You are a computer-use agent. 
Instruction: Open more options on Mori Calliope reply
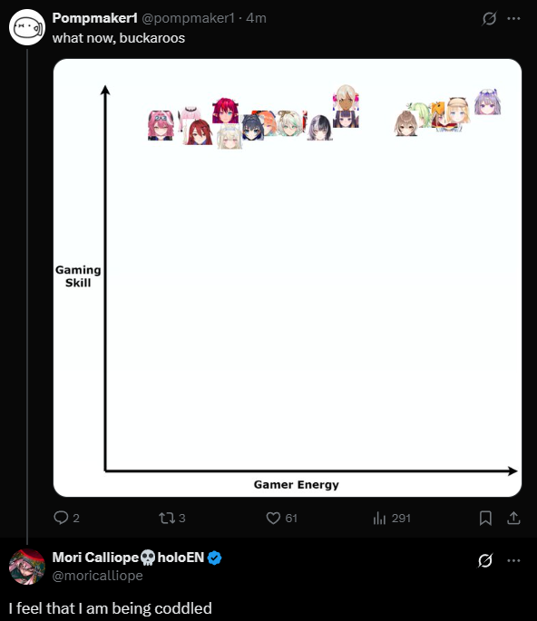click(x=513, y=560)
